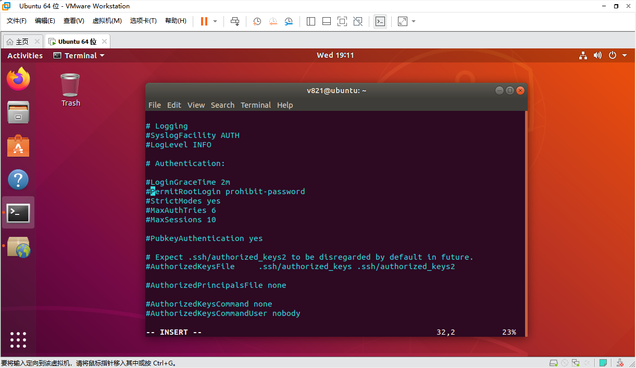Viewport: 636px width, 368px height.
Task: Show applications grid at dock bottom
Action: (18, 340)
